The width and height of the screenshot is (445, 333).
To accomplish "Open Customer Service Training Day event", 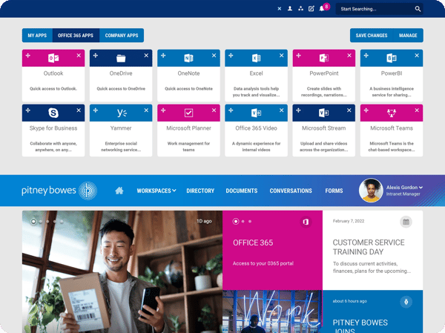I will (369, 247).
